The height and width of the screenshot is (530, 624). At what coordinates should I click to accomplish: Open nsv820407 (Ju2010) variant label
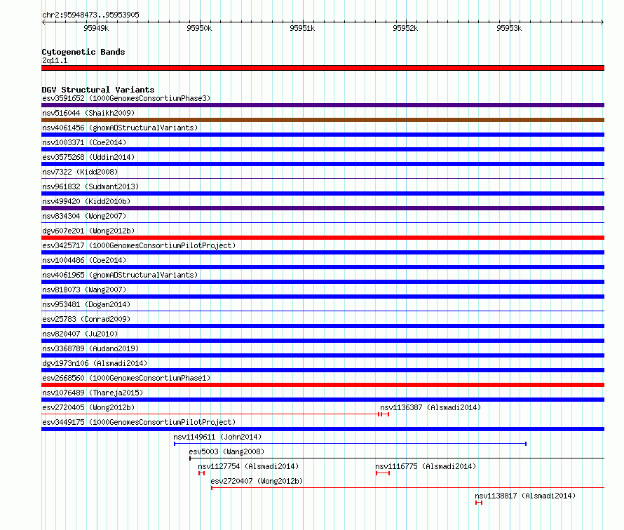click(x=80, y=334)
